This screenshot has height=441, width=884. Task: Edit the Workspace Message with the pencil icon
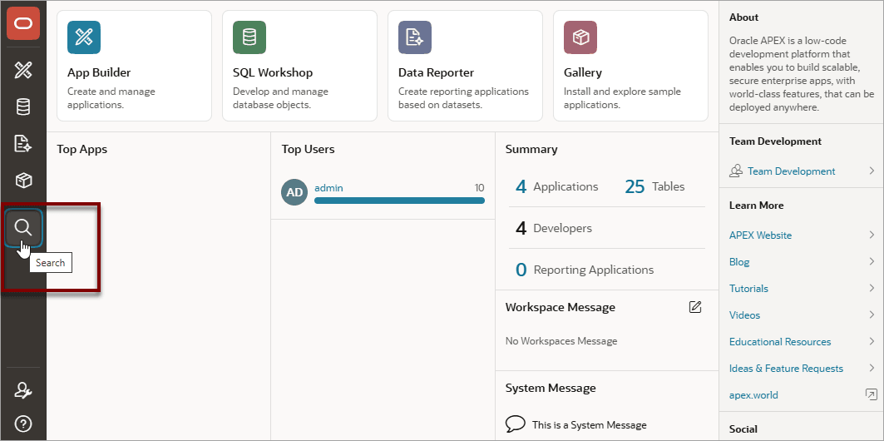pos(695,307)
